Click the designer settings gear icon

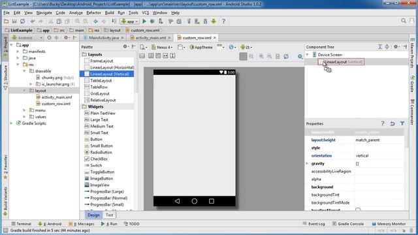[300, 56]
